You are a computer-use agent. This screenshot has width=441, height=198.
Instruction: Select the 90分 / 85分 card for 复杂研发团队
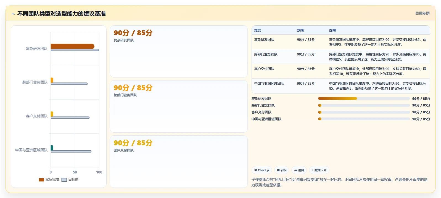pos(179,52)
